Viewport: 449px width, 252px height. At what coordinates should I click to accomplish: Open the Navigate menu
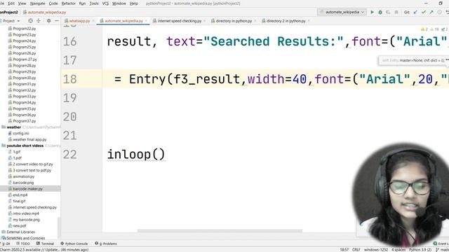pos(37,3)
